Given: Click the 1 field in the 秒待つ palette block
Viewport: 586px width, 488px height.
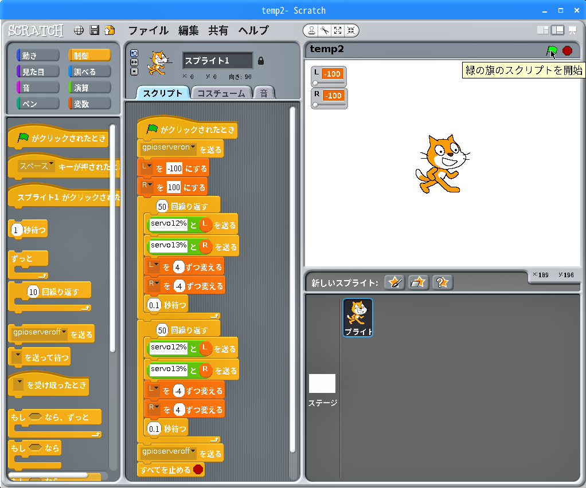Looking at the screenshot, I should tap(16, 230).
